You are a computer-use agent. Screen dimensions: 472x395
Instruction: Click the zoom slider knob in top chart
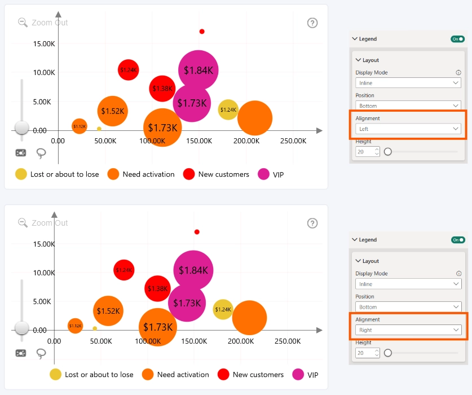pos(21,128)
